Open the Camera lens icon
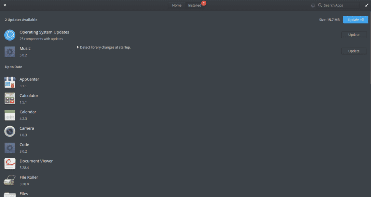 point(10,132)
